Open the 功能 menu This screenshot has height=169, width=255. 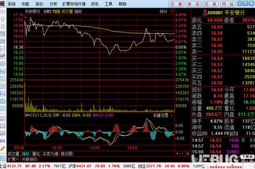point(26,4)
